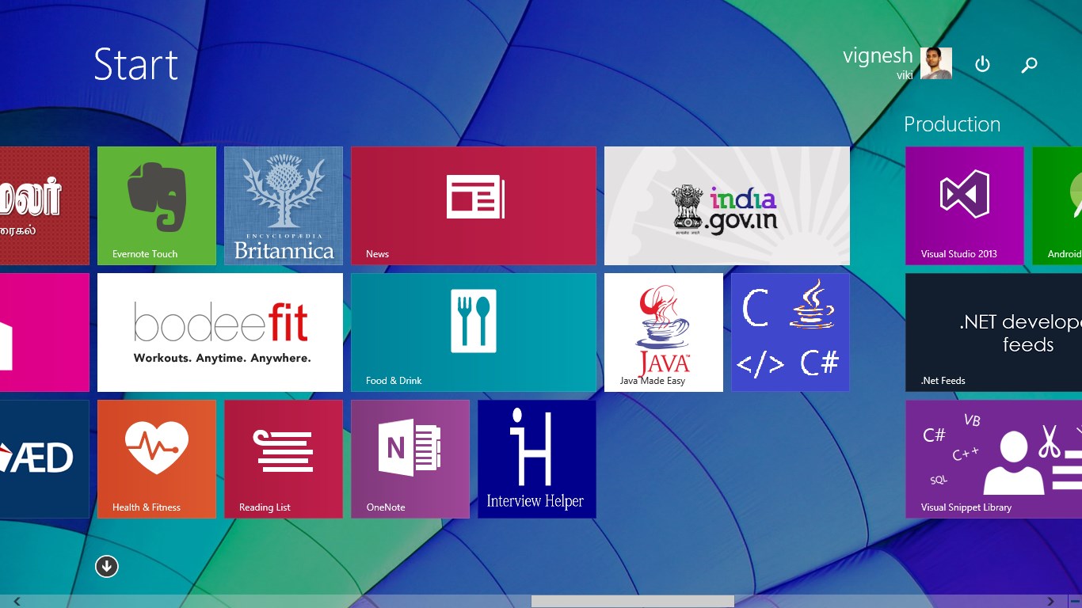This screenshot has height=608, width=1082.
Task: Open the india.gov.in tile
Action: click(727, 206)
